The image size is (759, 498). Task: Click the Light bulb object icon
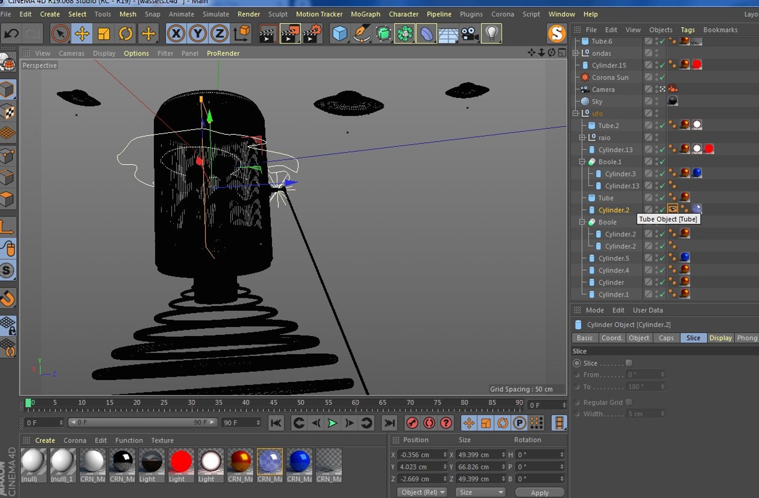pyautogui.click(x=492, y=34)
